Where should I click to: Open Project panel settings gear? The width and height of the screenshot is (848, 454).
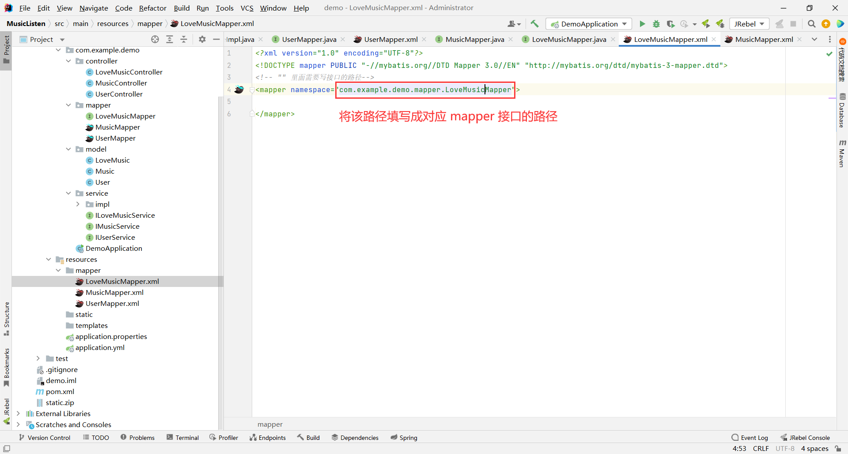pos(202,39)
